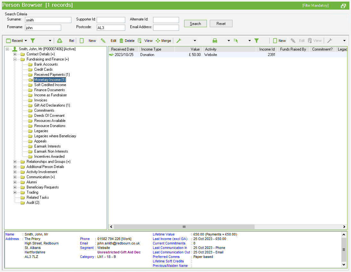Click the View icon next to Merge
Viewport: 351px width, 272px height.
click(146, 41)
